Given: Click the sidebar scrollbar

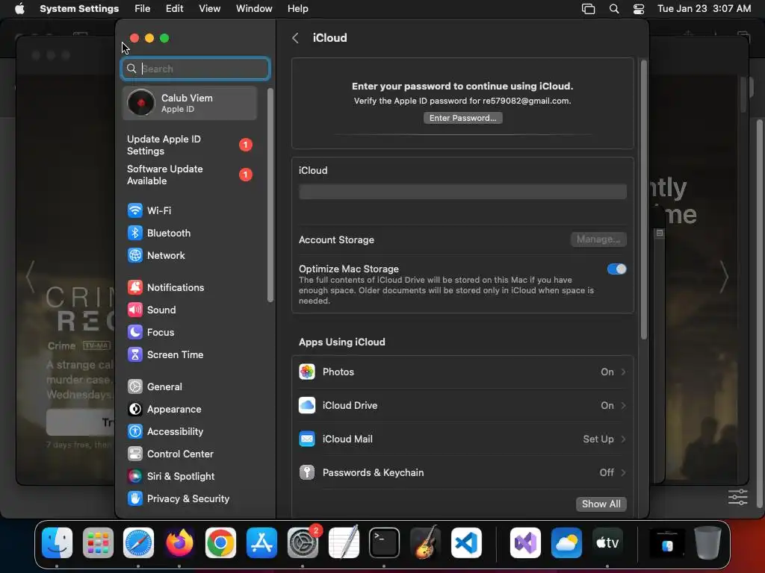Looking at the screenshot, I should pyautogui.click(x=270, y=195).
